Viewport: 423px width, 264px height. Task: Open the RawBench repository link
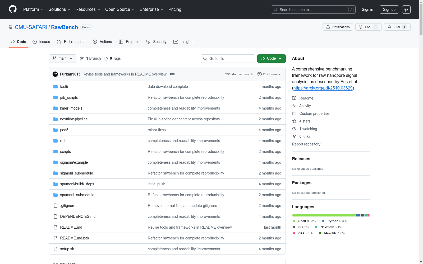click(x=65, y=27)
